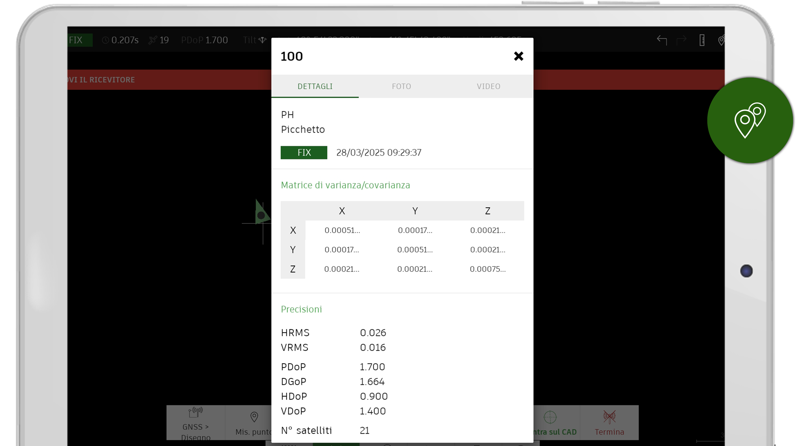Click the undo arrow in top bar
Screen dimensions: 804x446
[x=662, y=40]
